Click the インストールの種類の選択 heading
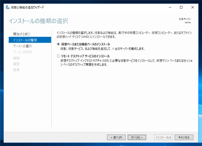The image size is (202, 146). pos(39,21)
